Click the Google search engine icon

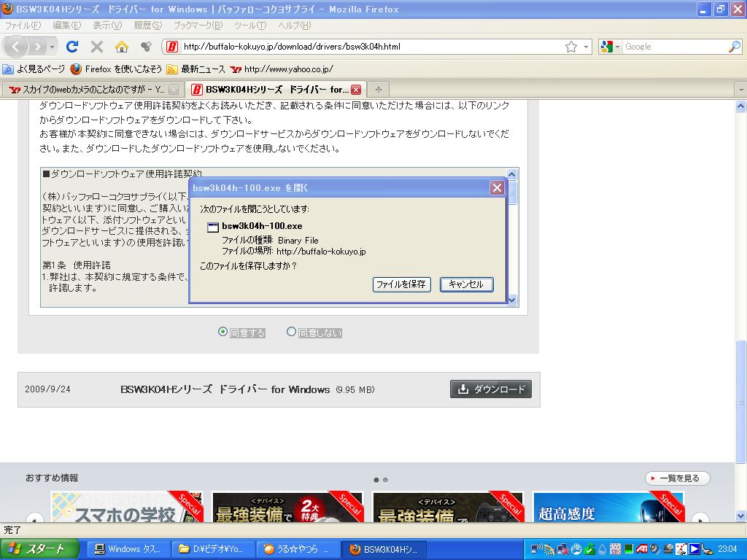[x=606, y=47]
